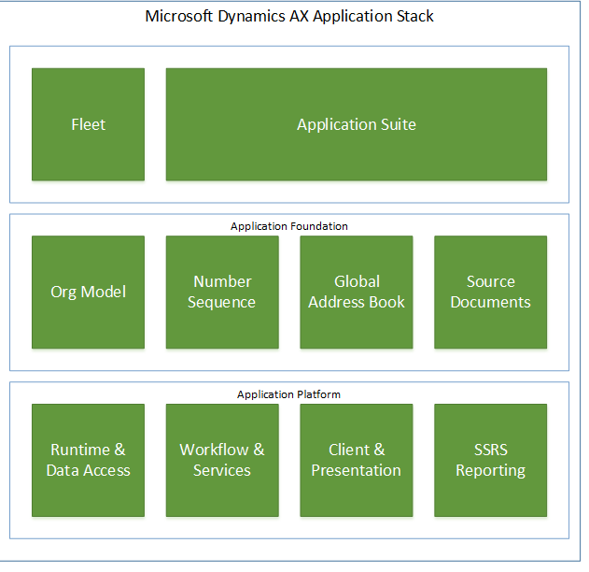Select the Application Suite block
The height and width of the screenshot is (572, 589).
click(357, 124)
